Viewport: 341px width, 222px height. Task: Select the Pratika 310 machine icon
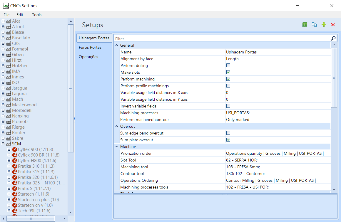(15, 166)
